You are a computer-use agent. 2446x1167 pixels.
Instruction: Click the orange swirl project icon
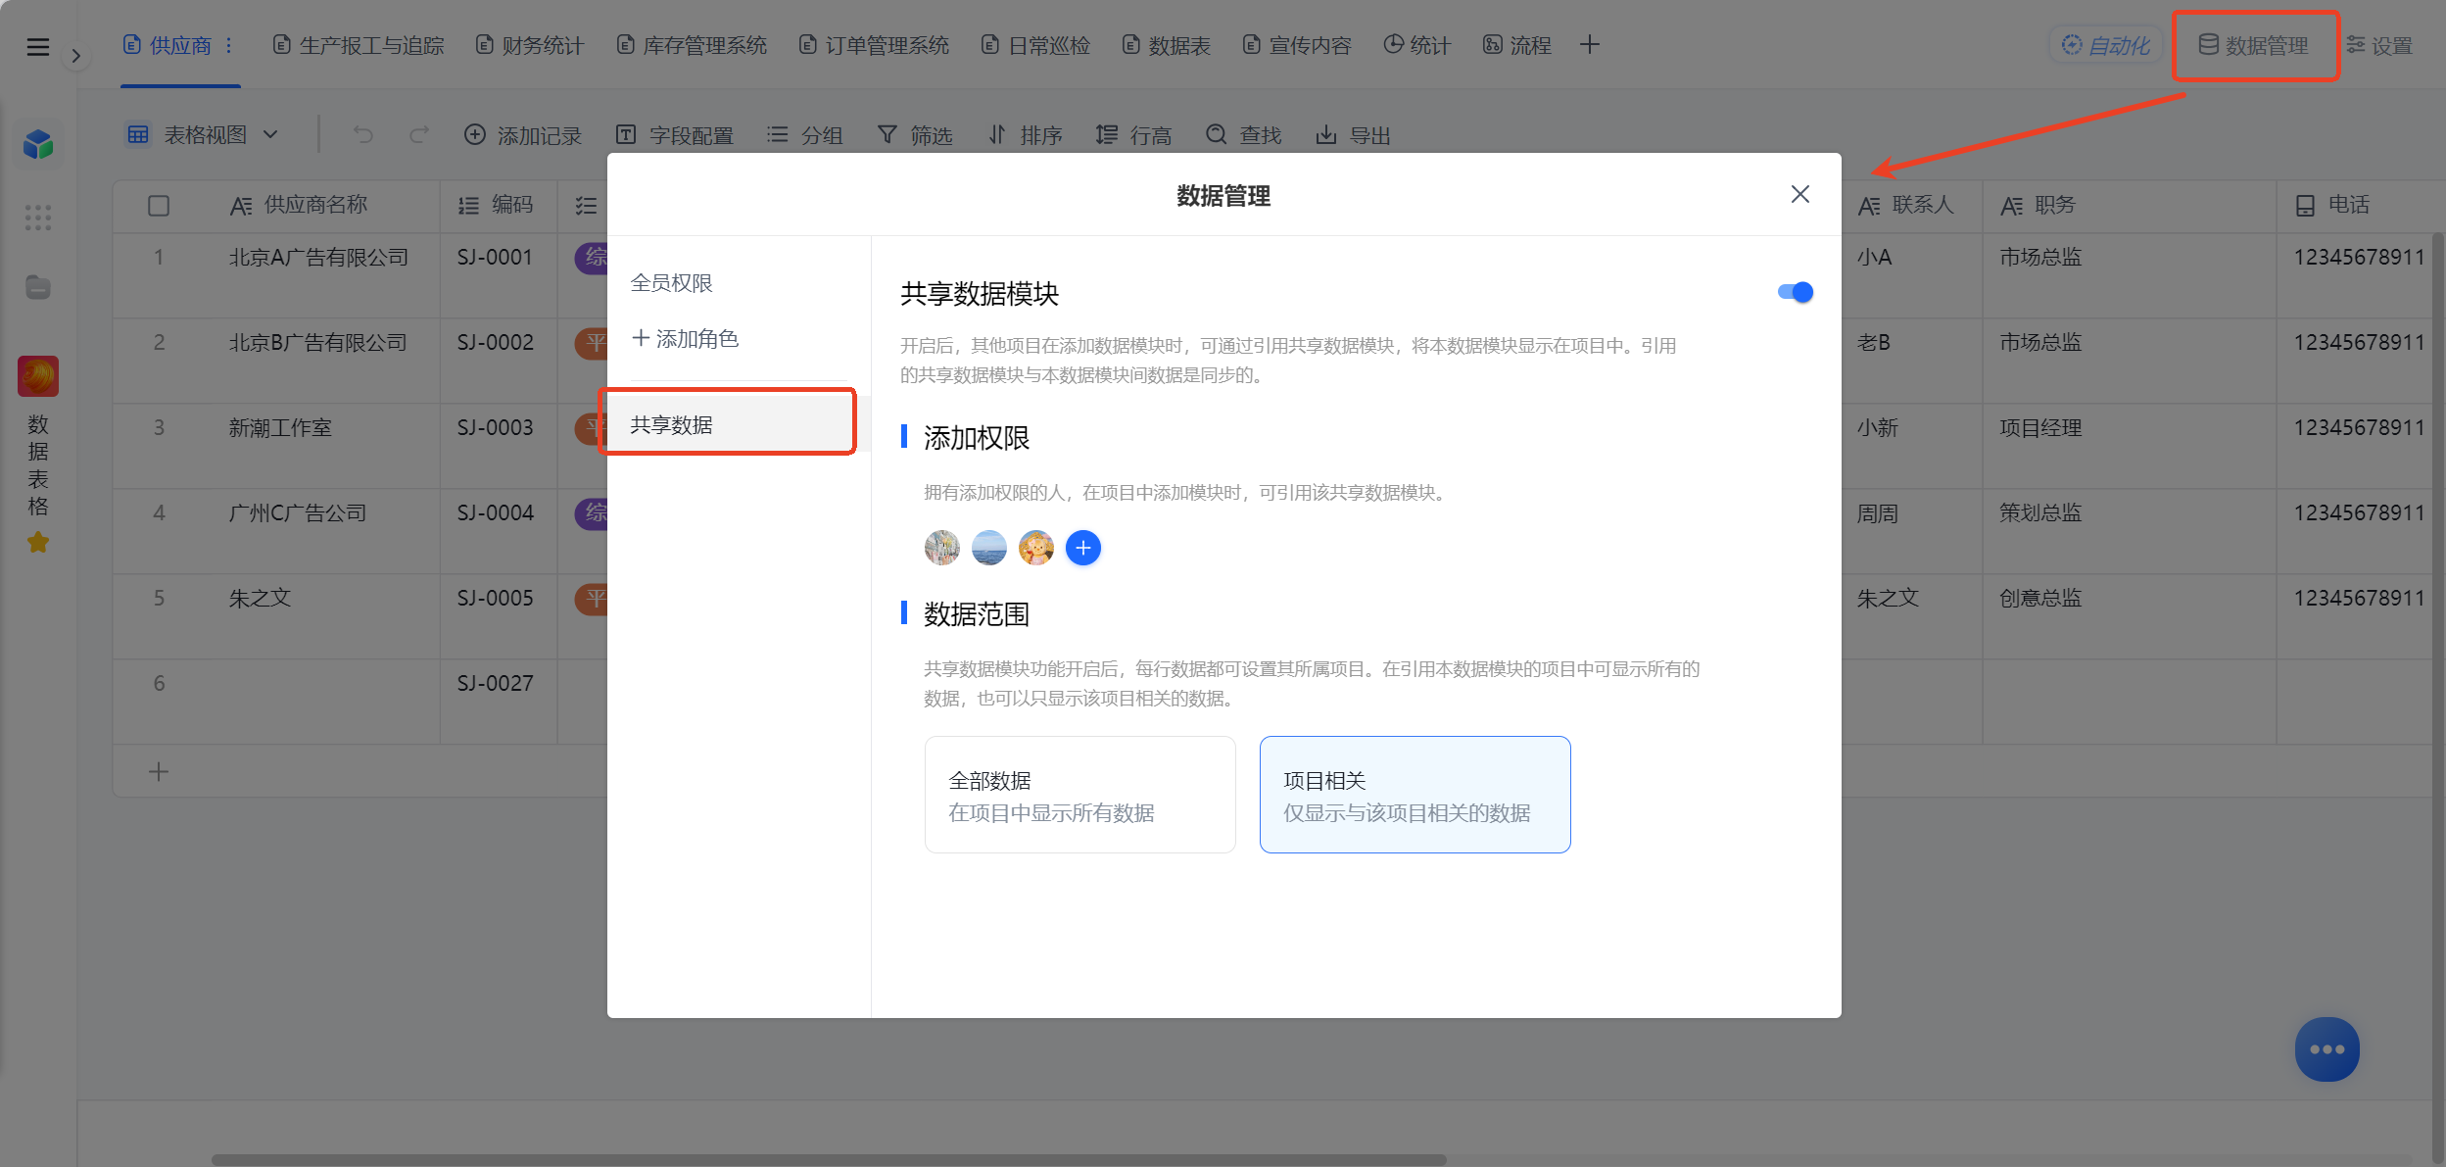point(38,376)
